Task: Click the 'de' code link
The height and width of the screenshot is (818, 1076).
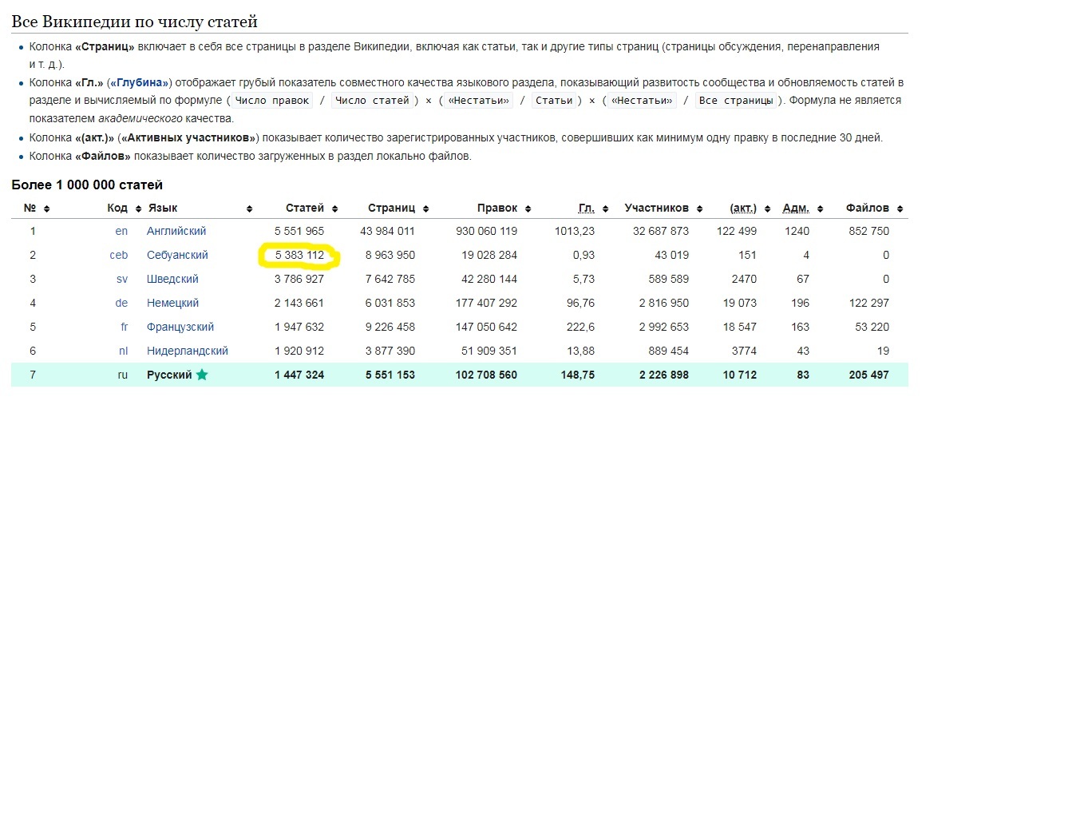Action: click(x=121, y=303)
